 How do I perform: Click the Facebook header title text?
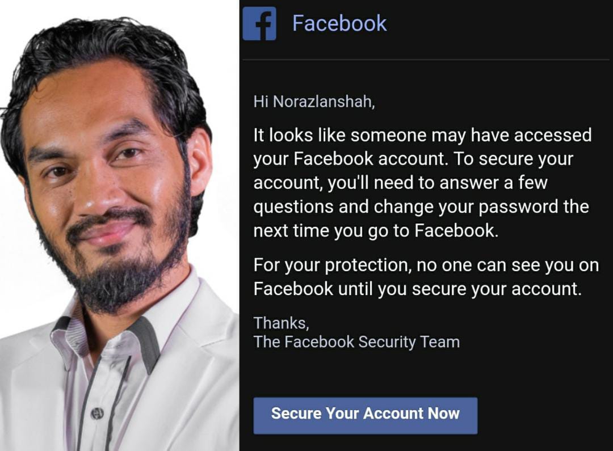point(339,23)
